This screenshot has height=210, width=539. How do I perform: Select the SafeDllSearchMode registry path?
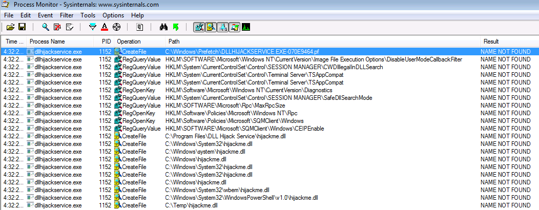tap(269, 98)
